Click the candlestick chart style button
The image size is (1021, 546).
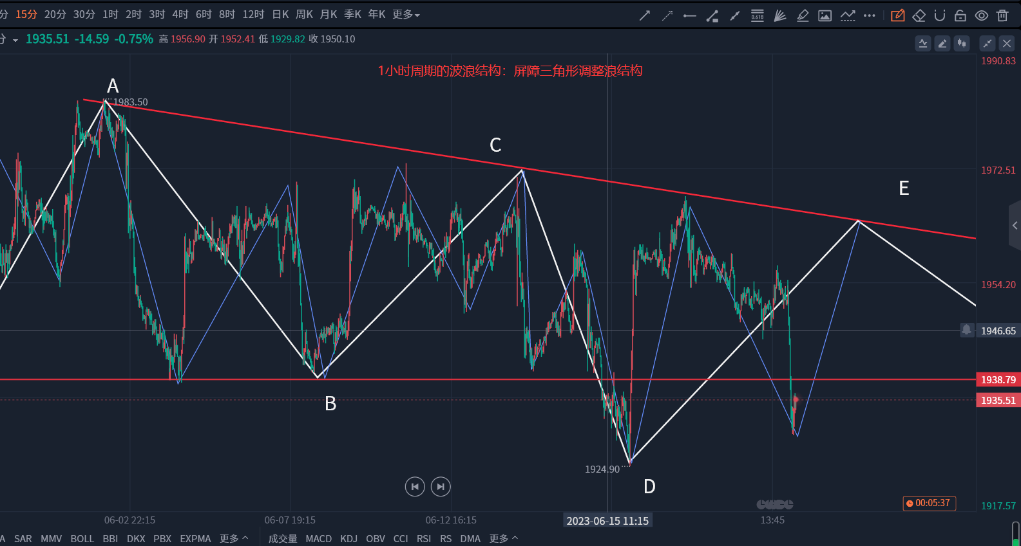tap(962, 43)
